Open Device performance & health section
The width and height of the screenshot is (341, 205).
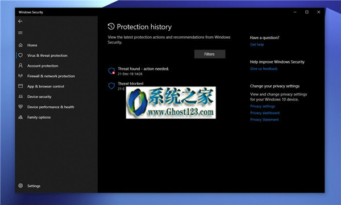[51, 107]
